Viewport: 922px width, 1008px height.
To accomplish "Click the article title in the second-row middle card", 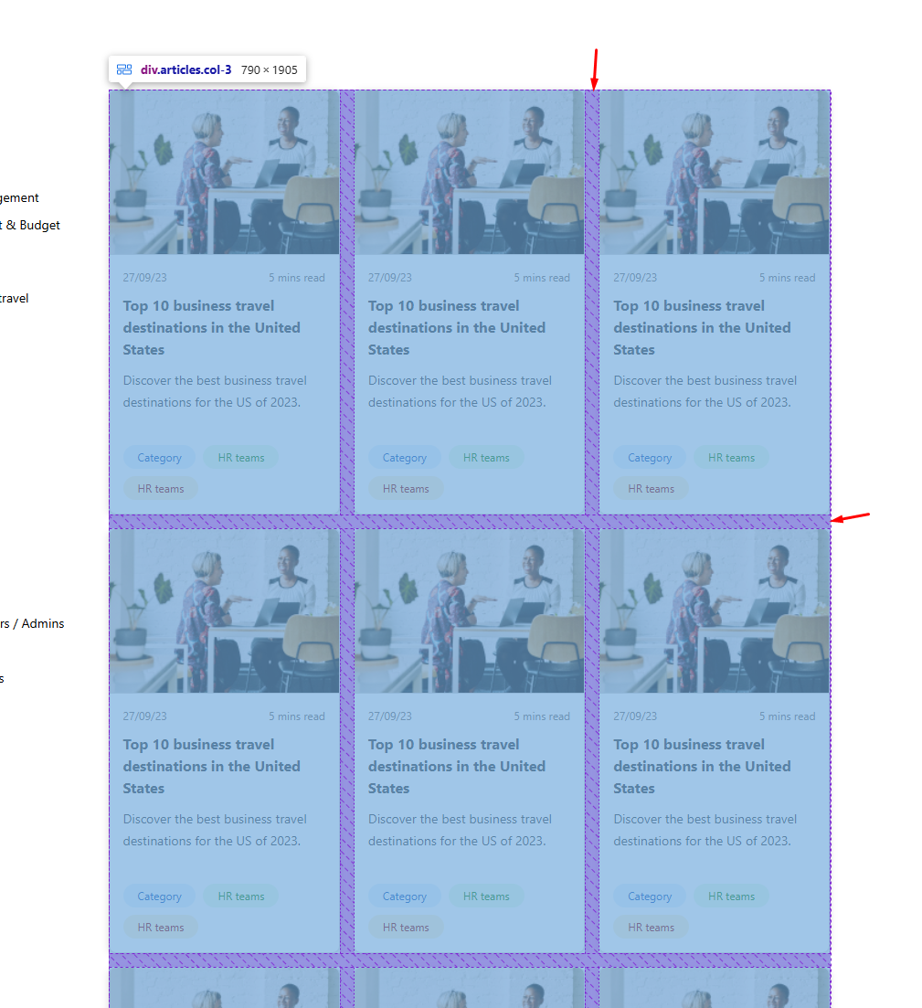I will tap(456, 766).
